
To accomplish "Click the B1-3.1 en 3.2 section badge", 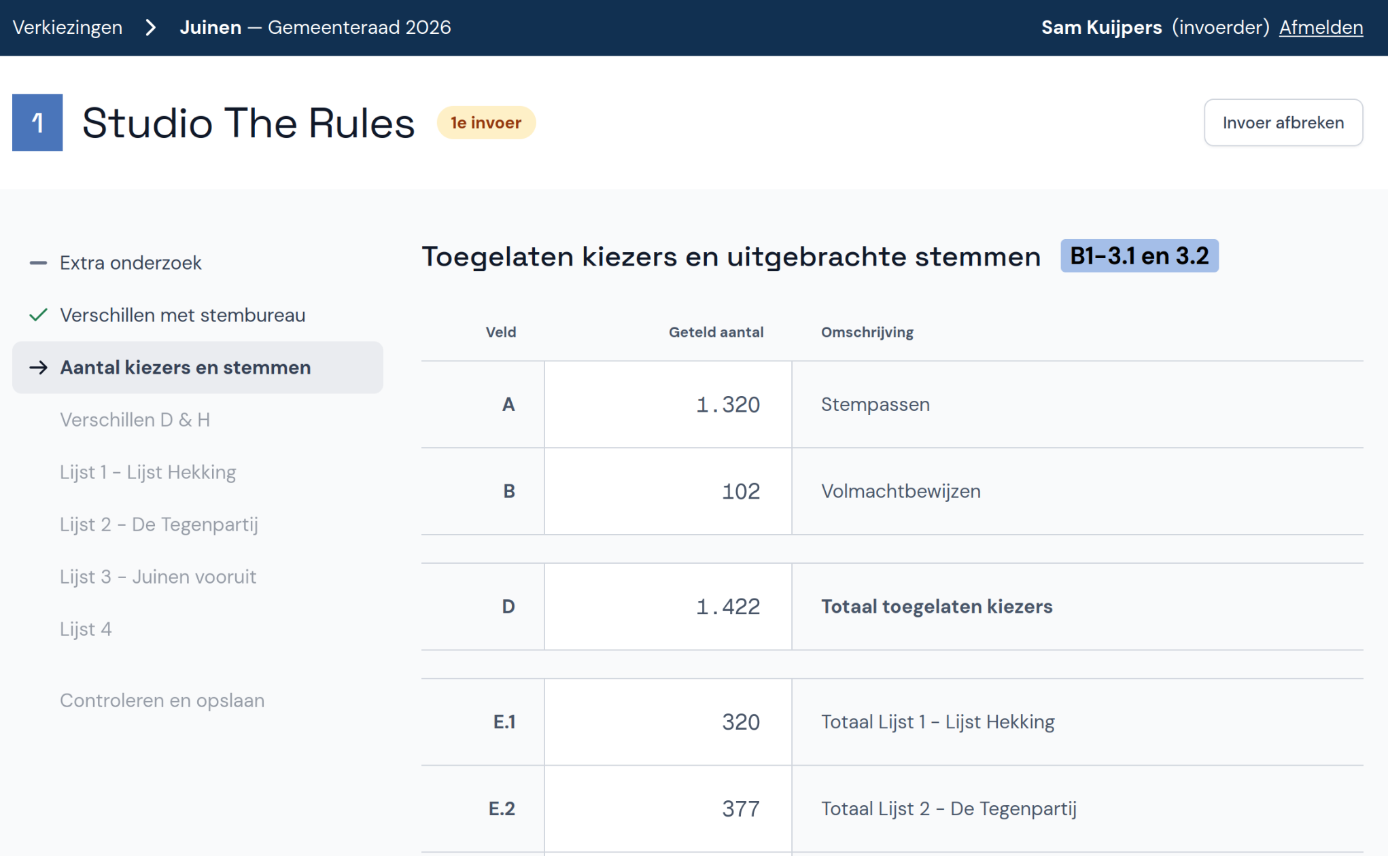I will click(x=1139, y=256).
